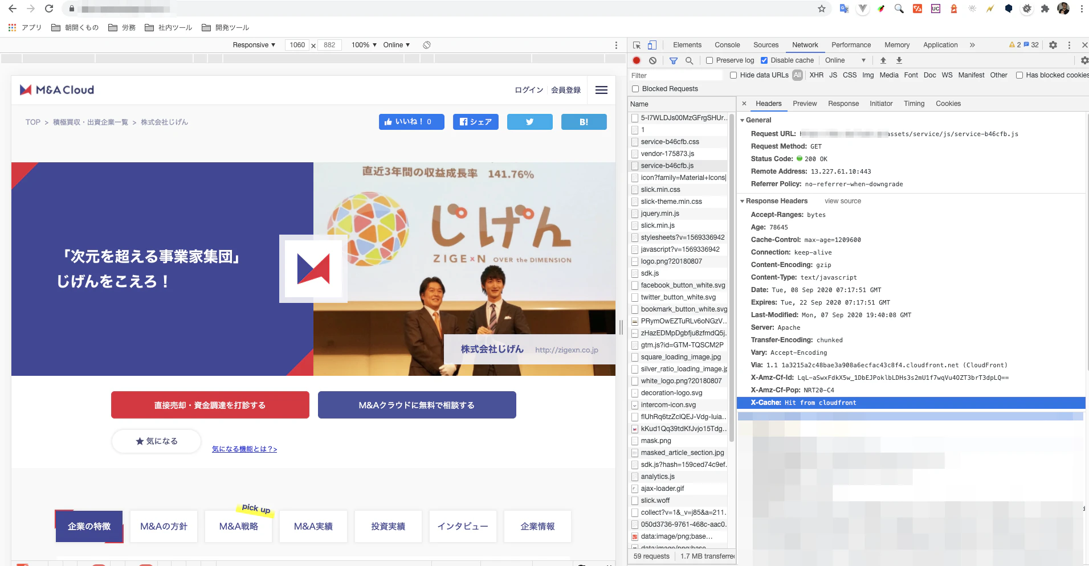Click the 会員登録 link

pyautogui.click(x=566, y=90)
